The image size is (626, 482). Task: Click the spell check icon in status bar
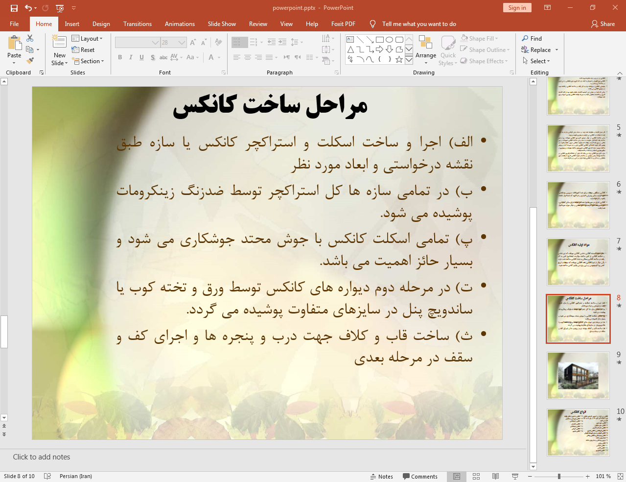pos(47,476)
